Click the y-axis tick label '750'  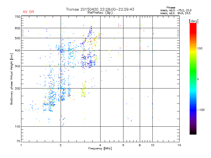tap(17, 17)
